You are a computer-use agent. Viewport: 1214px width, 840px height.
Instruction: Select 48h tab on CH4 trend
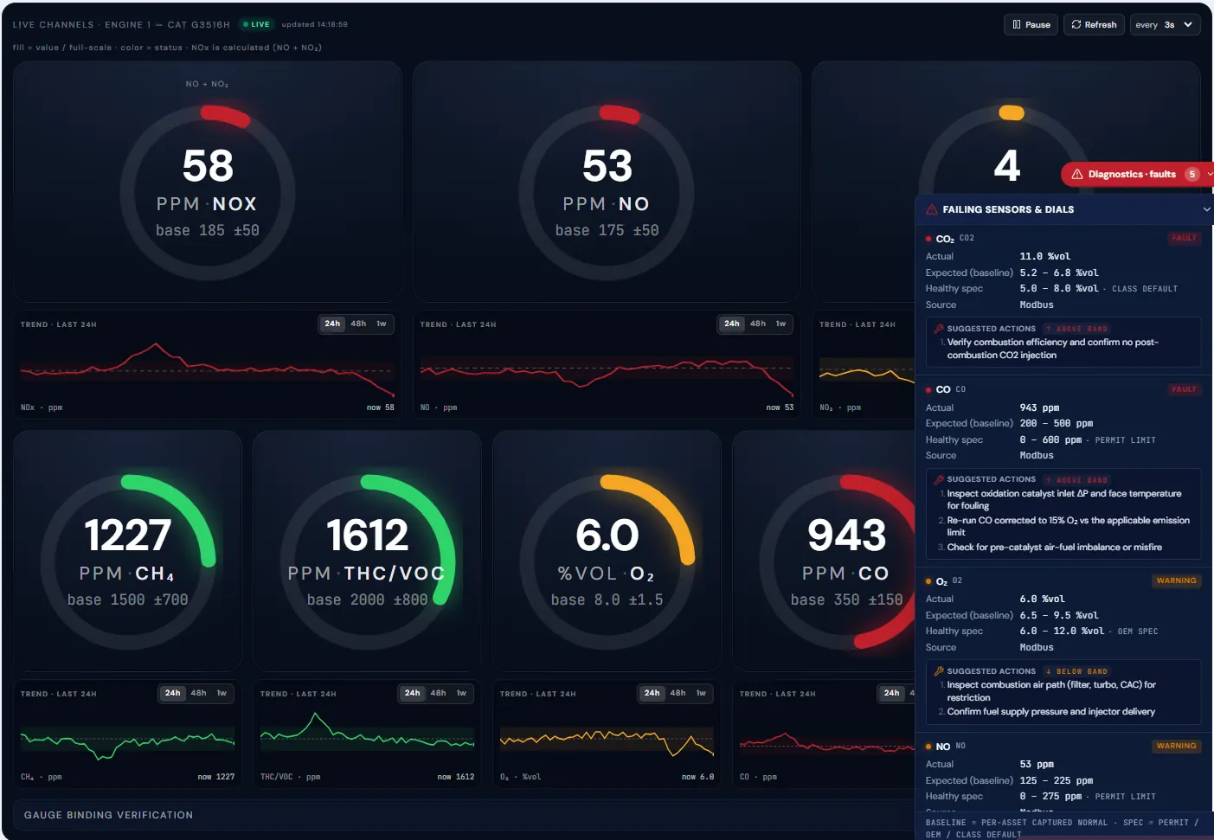pyautogui.click(x=199, y=693)
